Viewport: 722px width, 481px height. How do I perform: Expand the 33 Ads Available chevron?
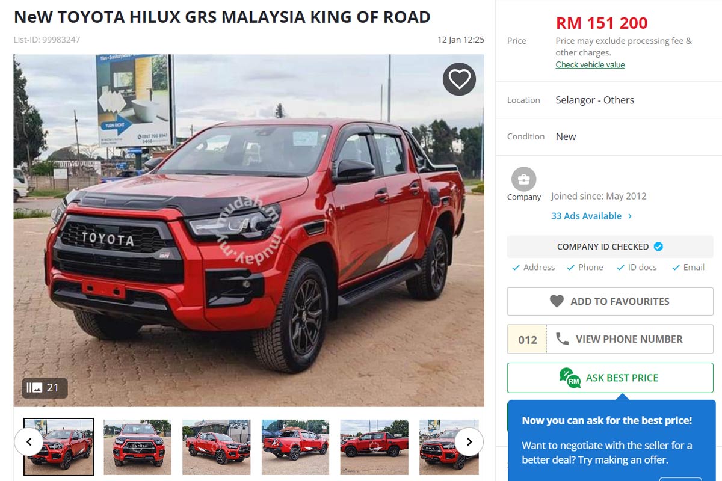pos(630,216)
